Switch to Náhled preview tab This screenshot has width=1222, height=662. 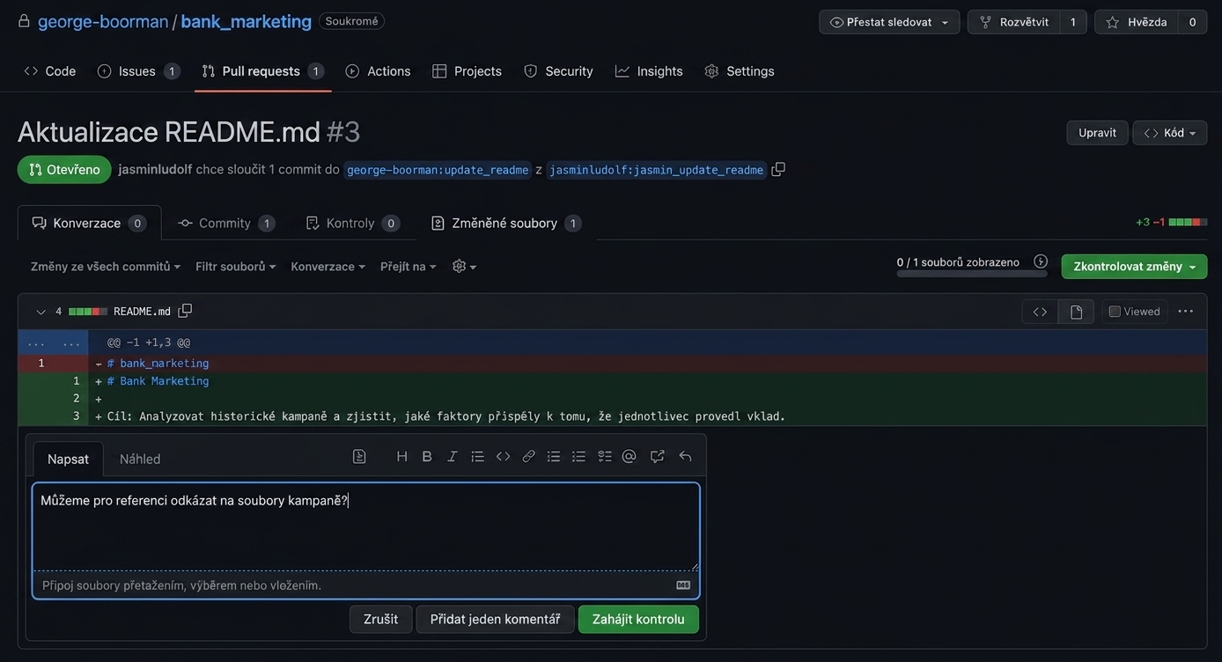click(140, 459)
